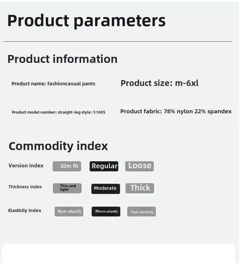The width and height of the screenshot is (240, 263).
Task: Choose the High elasticity badge
Action: (x=142, y=211)
